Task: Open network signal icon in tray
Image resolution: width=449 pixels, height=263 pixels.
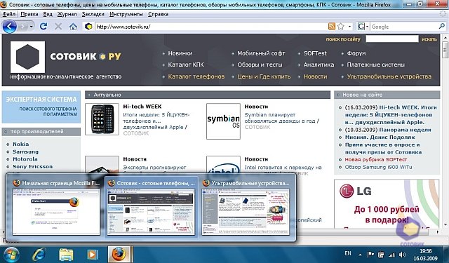Action: (x=391, y=255)
